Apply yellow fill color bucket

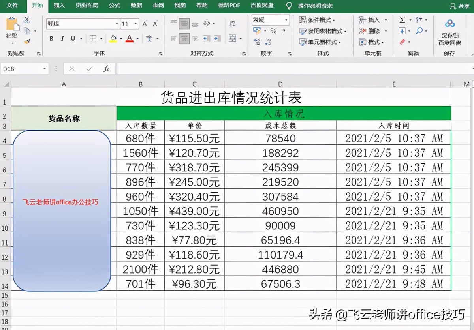[113, 38]
